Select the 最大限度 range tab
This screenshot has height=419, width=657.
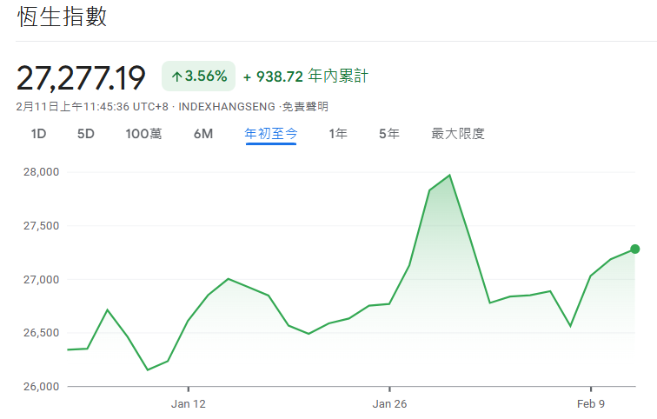(458, 134)
